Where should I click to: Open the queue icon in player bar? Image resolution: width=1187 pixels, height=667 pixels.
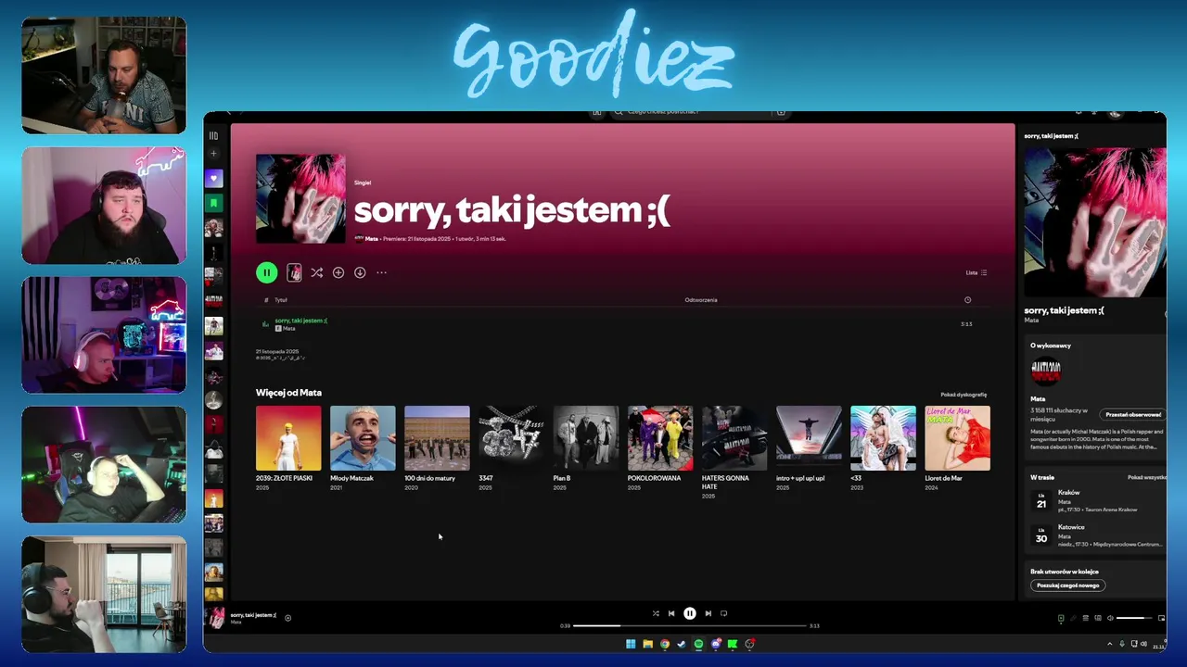(1086, 618)
